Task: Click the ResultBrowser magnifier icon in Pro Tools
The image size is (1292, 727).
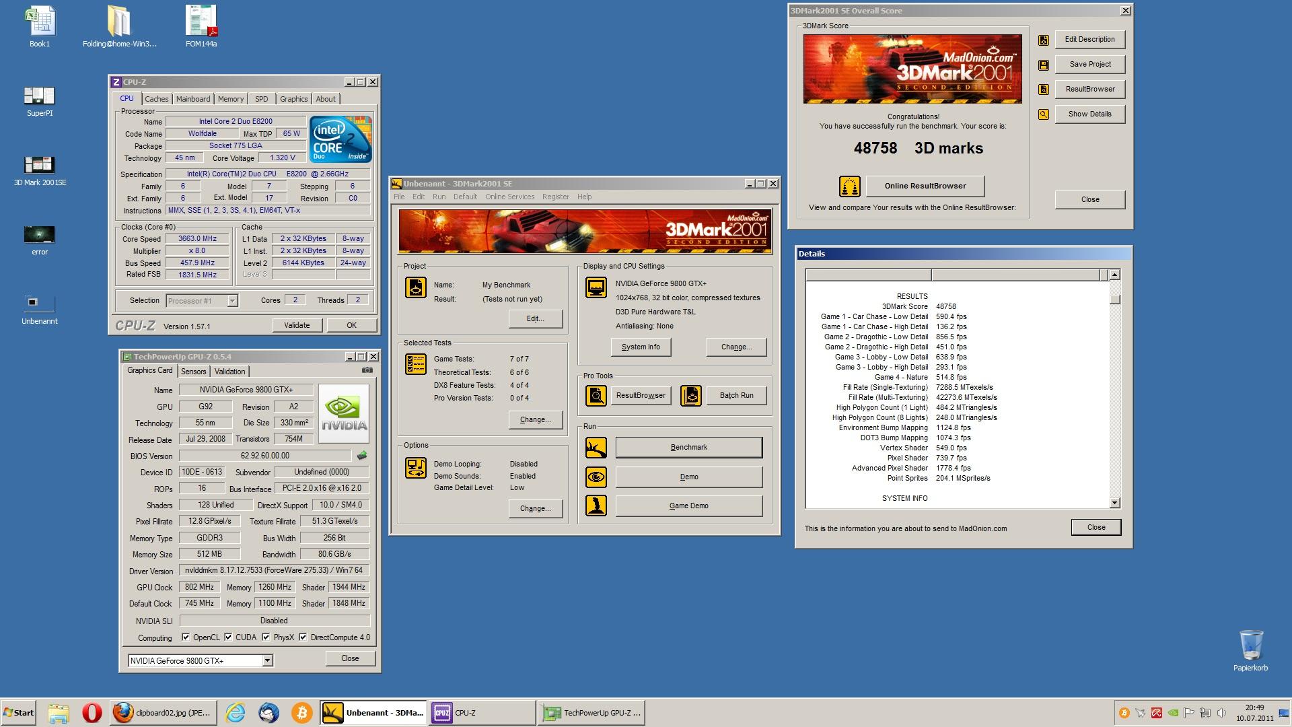Action: (x=596, y=396)
